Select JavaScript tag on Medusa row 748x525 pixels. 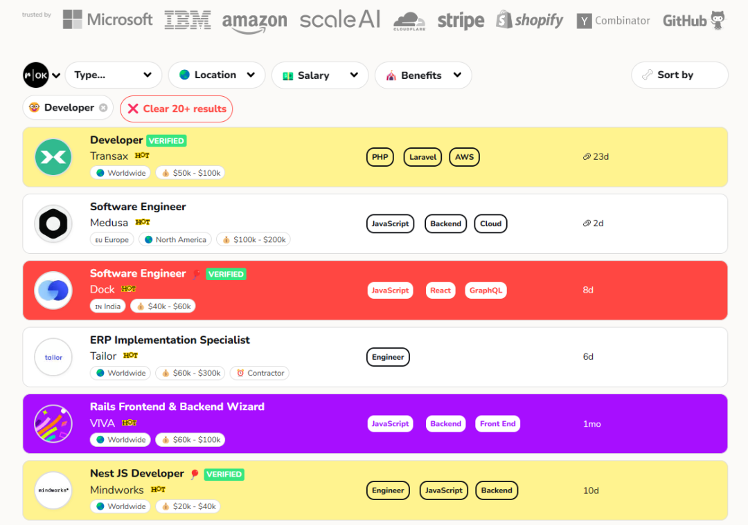pos(390,223)
